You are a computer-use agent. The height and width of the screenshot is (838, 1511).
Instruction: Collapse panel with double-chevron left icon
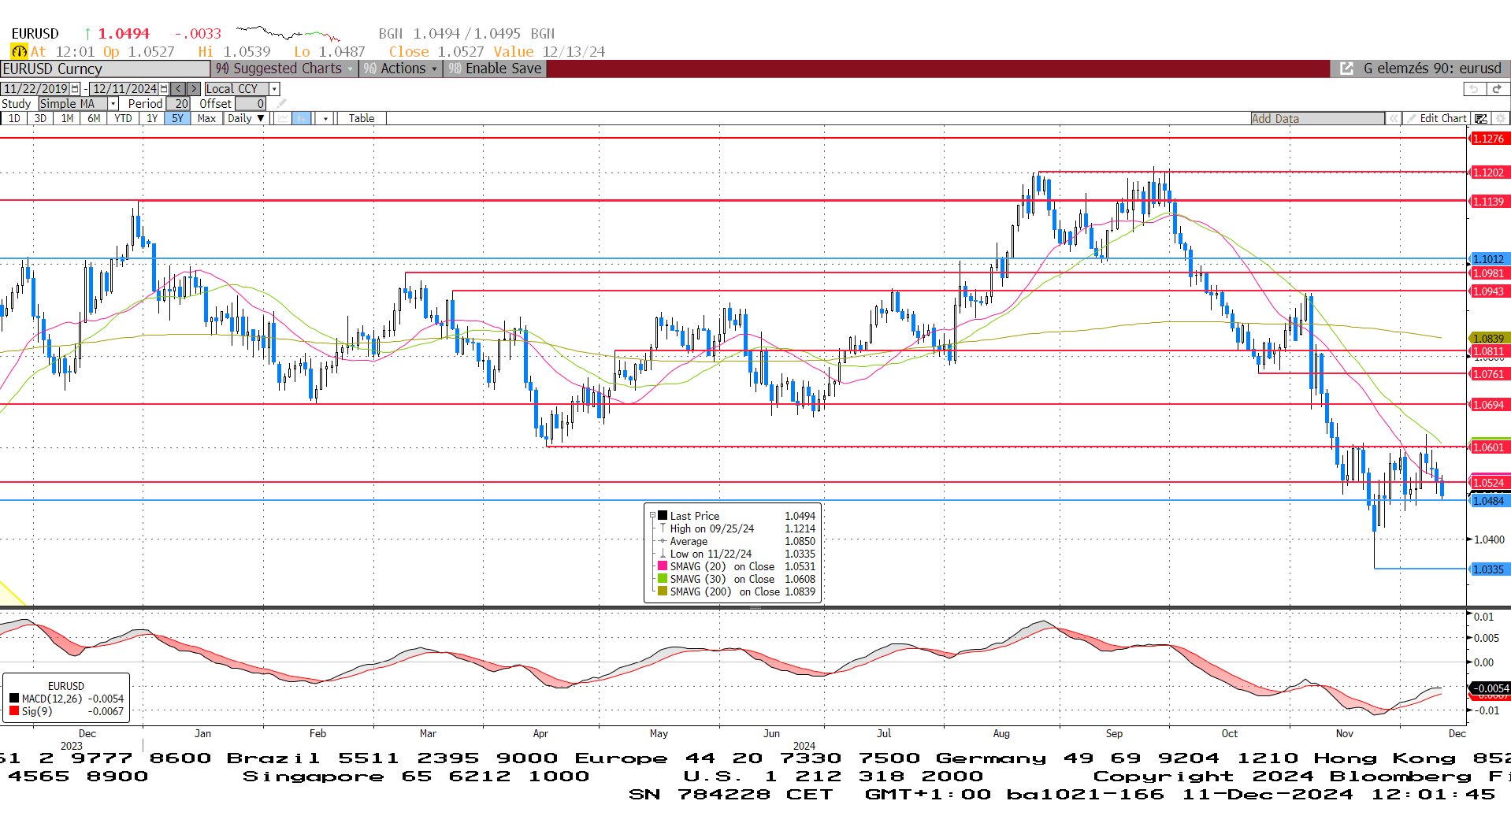click(x=1394, y=118)
